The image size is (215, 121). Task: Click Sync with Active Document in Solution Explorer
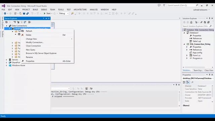coord(202,22)
